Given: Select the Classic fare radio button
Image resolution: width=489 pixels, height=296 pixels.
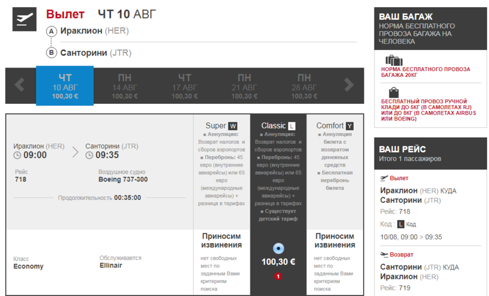Looking at the screenshot, I should pos(278,248).
